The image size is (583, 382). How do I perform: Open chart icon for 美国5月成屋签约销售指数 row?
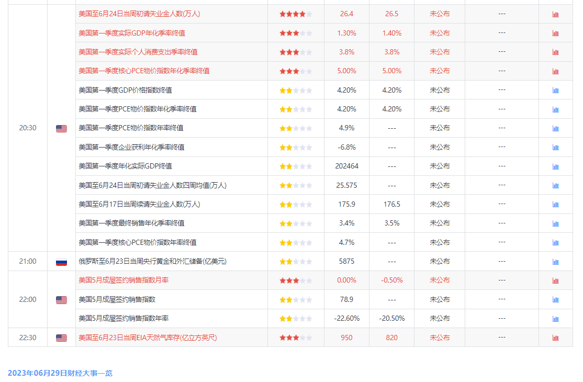555,299
